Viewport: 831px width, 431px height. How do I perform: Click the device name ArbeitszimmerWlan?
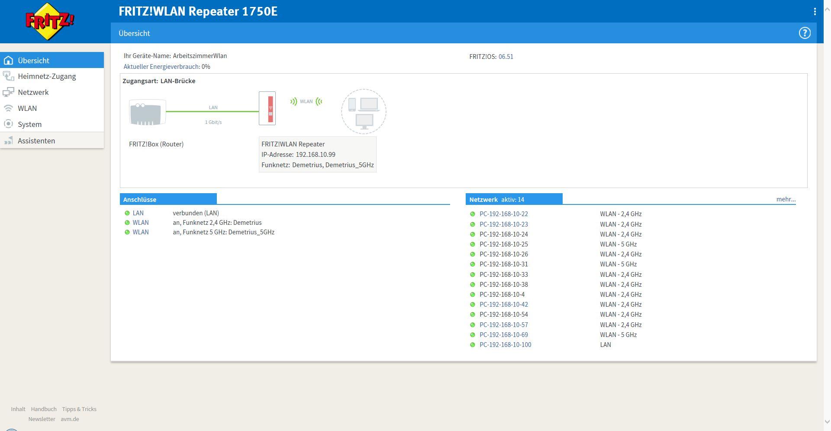pyautogui.click(x=200, y=56)
